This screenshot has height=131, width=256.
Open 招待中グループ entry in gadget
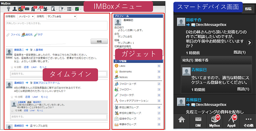pyautogui.click(x=128, y=119)
